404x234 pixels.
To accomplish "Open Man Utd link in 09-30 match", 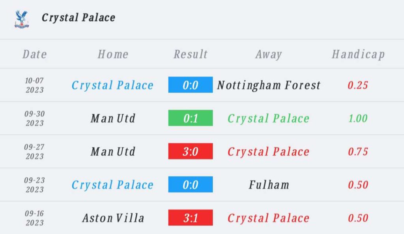I will tap(113, 118).
